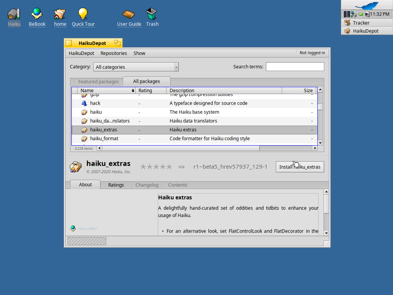Switch to the About tab
Image resolution: width=393 pixels, height=295 pixels.
(85, 185)
